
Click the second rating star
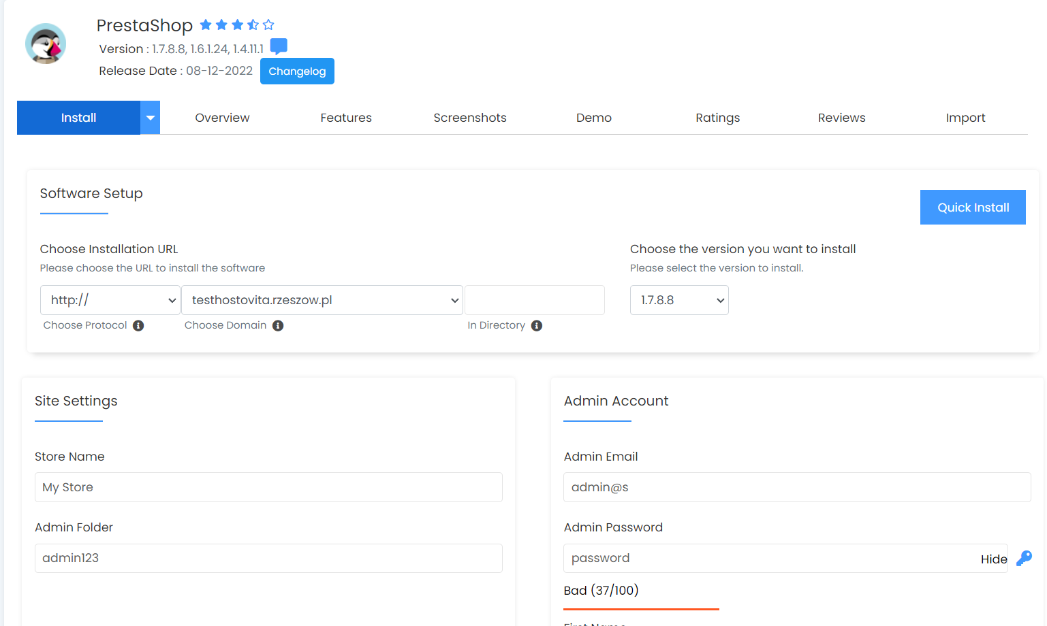221,25
